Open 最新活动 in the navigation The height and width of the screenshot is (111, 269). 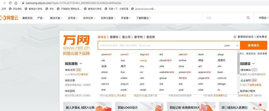pyautogui.click(x=27, y=18)
